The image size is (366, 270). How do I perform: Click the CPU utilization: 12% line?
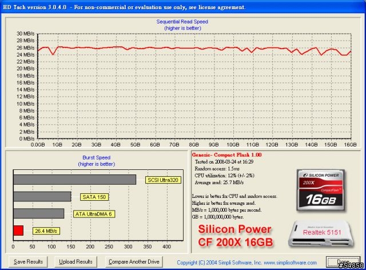click(224, 176)
